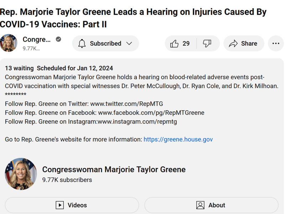The width and height of the screenshot is (285, 214).
Task: Click the small channel avatar near the title
Action: click(9, 43)
